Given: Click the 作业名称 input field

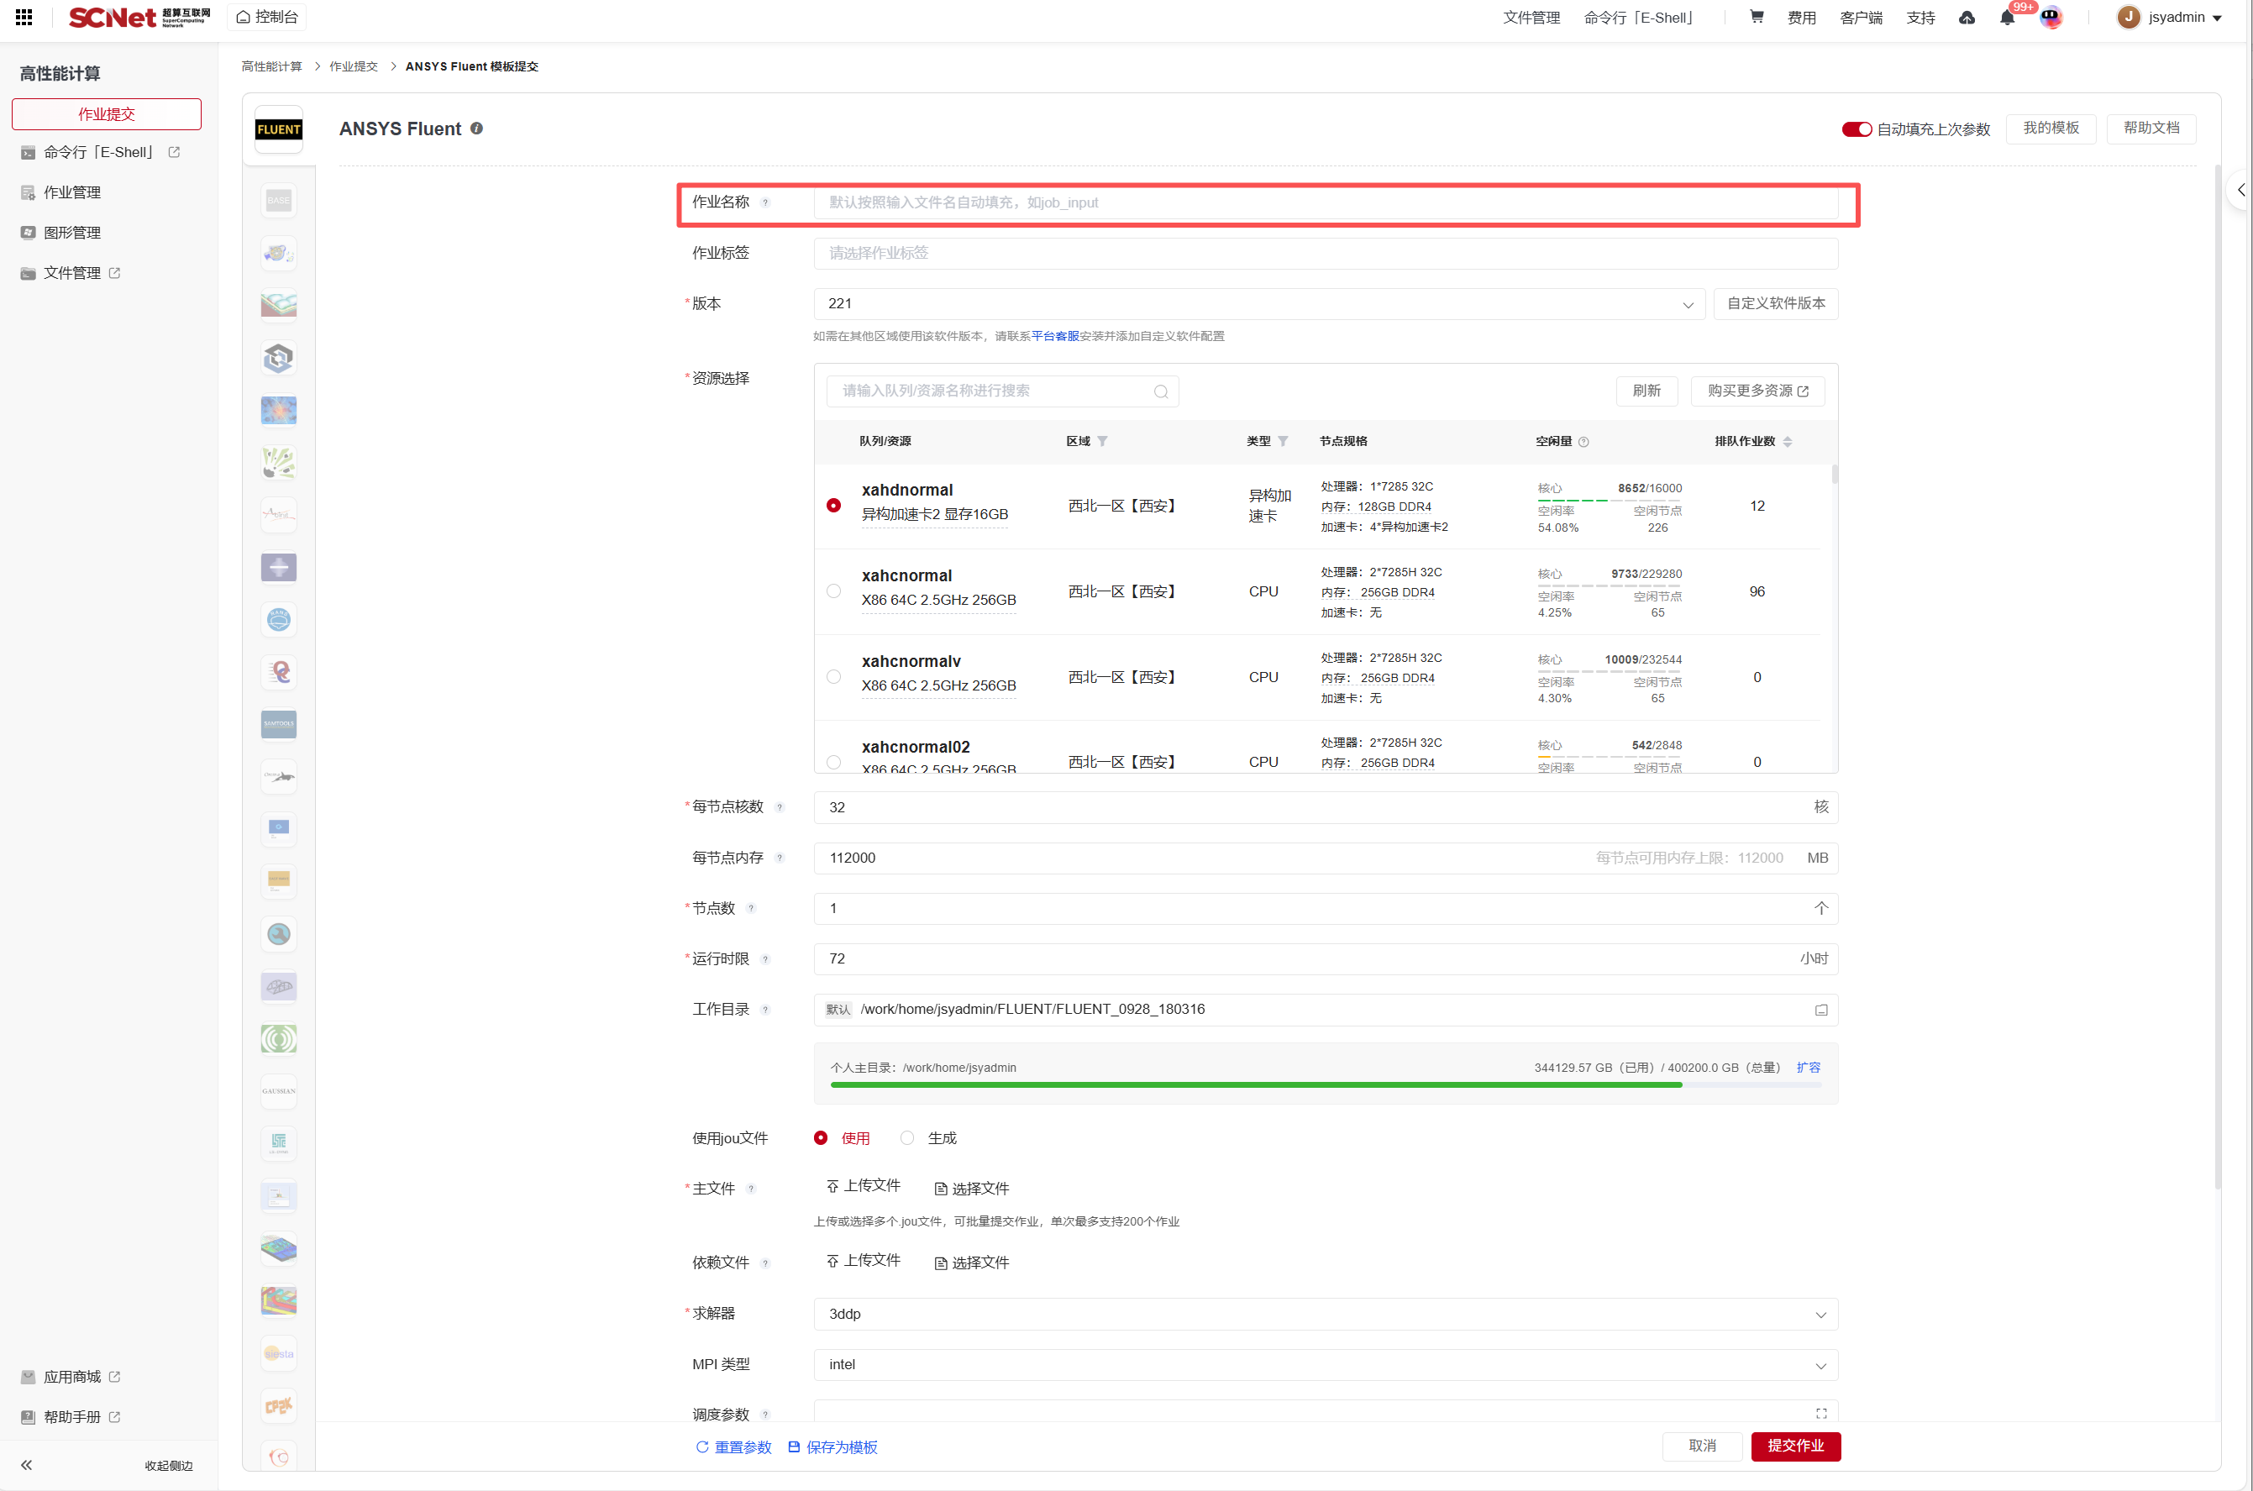Looking at the screenshot, I should tap(1325, 202).
